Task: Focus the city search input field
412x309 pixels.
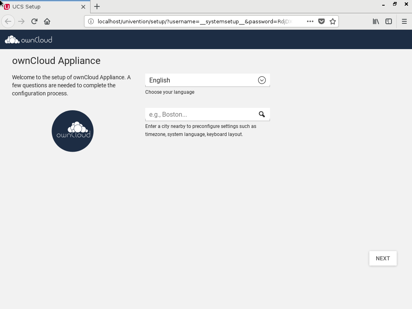Action: pos(200,115)
